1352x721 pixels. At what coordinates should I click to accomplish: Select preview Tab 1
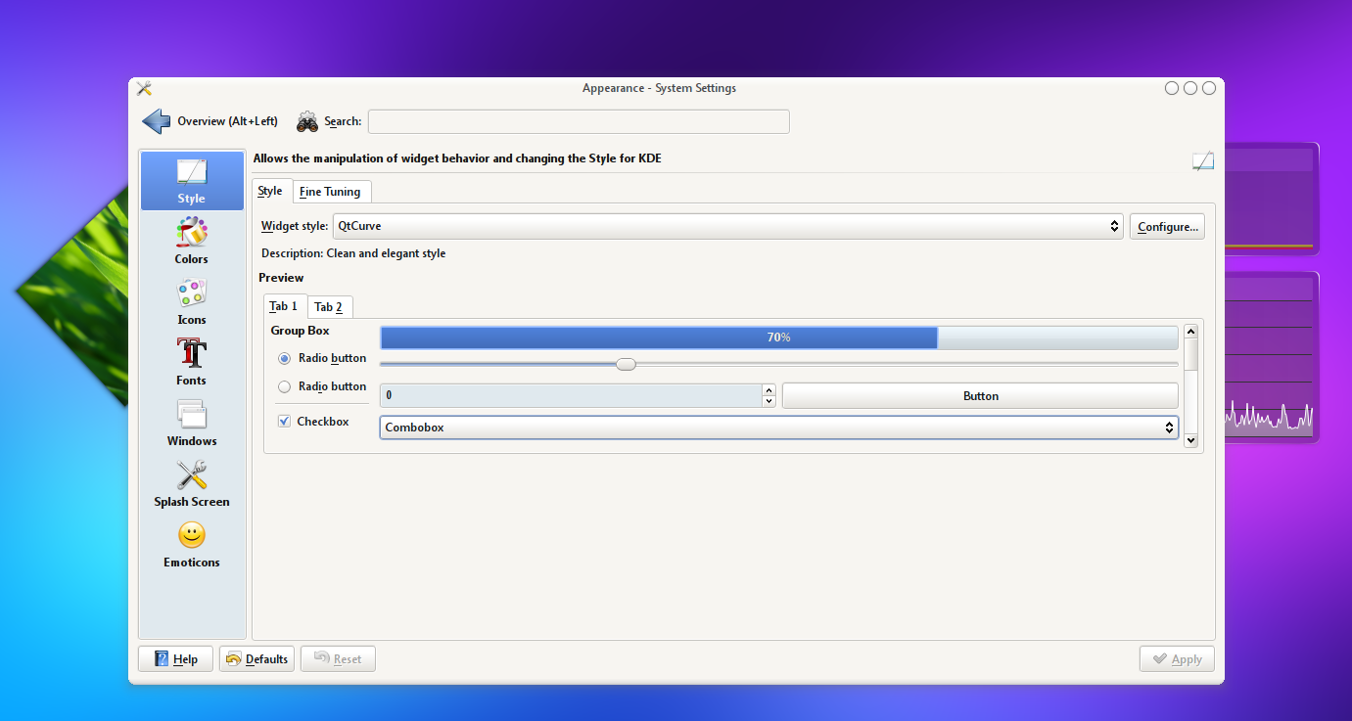(x=284, y=306)
